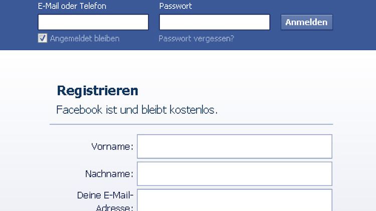This screenshot has height=211, width=376.
Task: Focus the E-Mail oder Telefon login field
Action: [x=93, y=22]
